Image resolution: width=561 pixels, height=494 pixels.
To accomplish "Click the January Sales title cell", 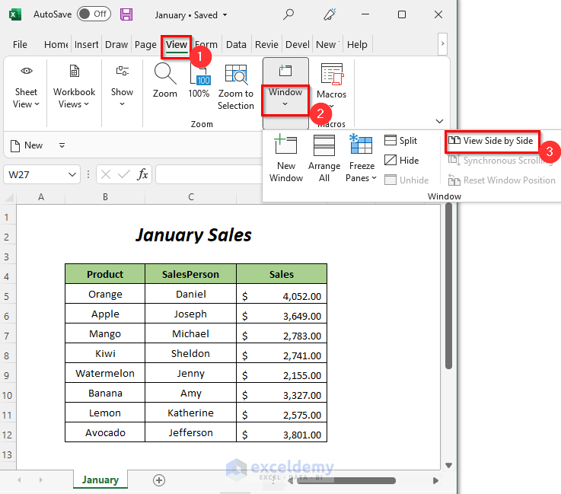I will tap(193, 235).
